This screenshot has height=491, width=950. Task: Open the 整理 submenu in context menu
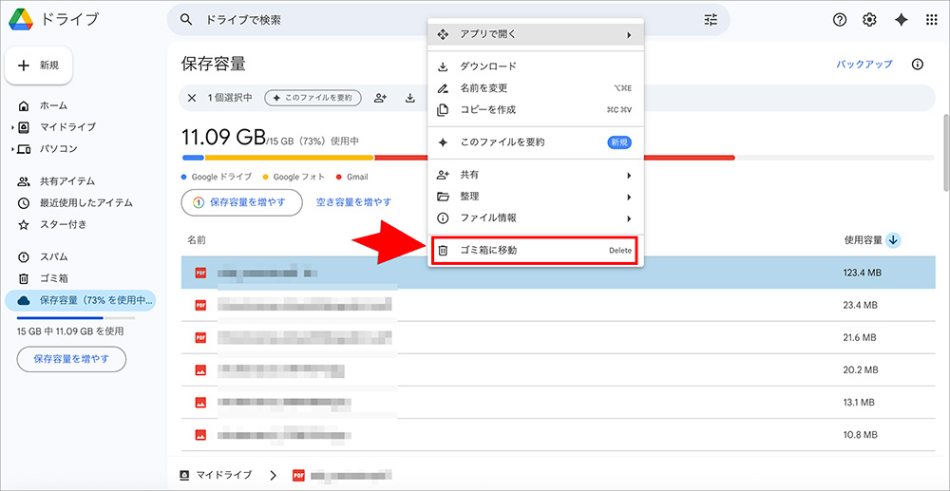[x=536, y=197]
